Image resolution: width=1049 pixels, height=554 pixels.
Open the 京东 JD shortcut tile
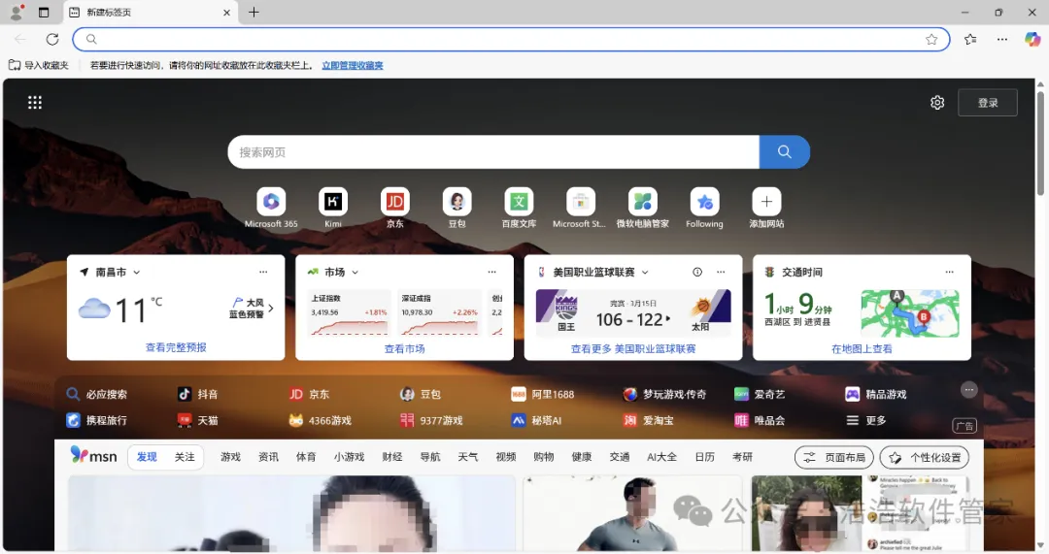(x=394, y=208)
